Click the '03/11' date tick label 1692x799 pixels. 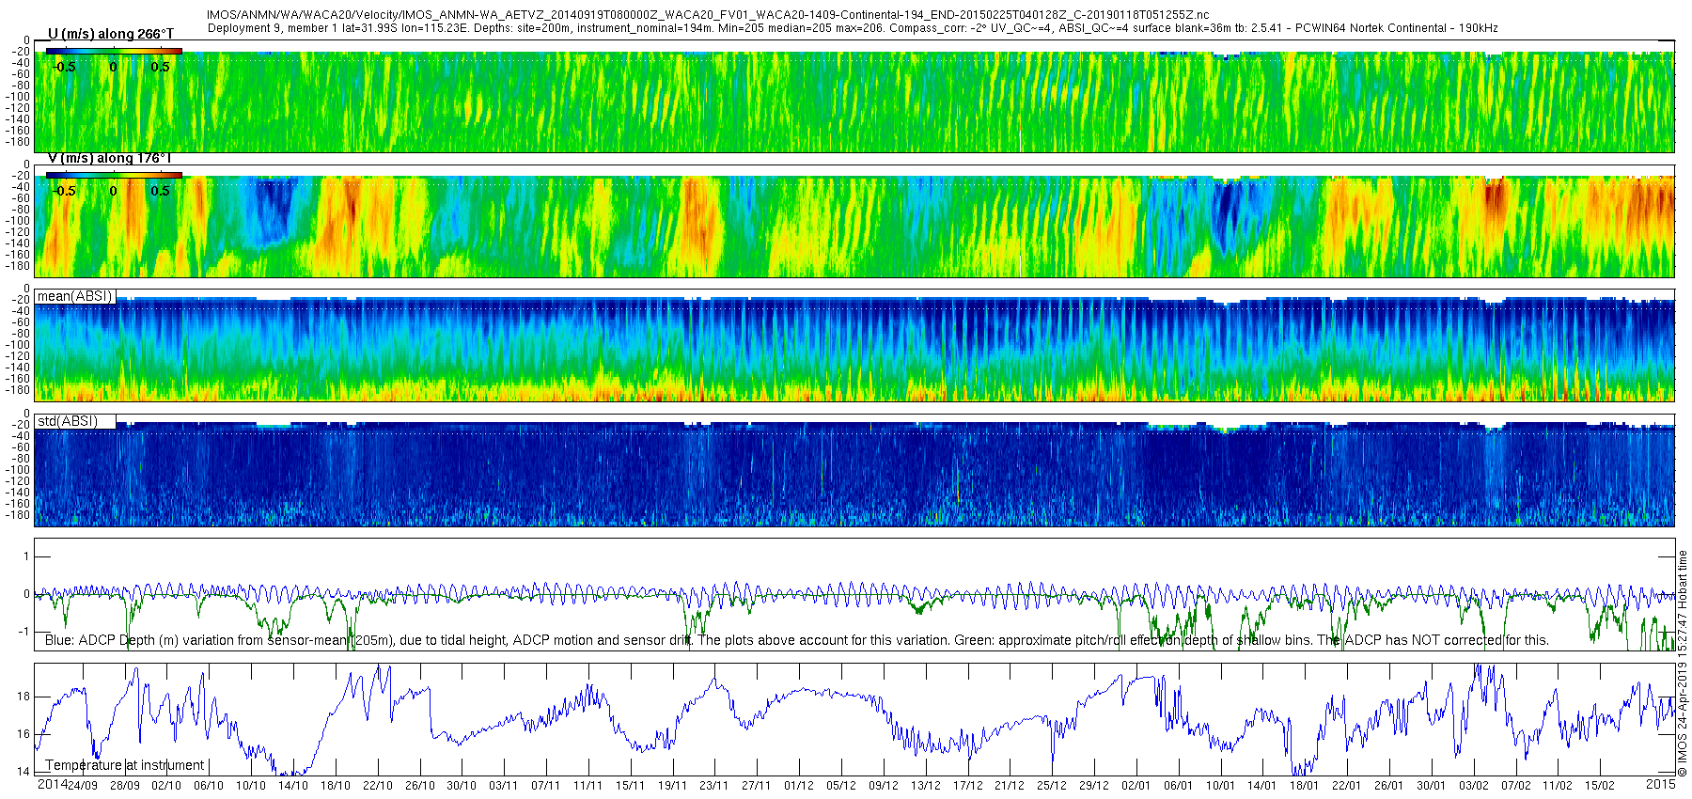point(504,785)
